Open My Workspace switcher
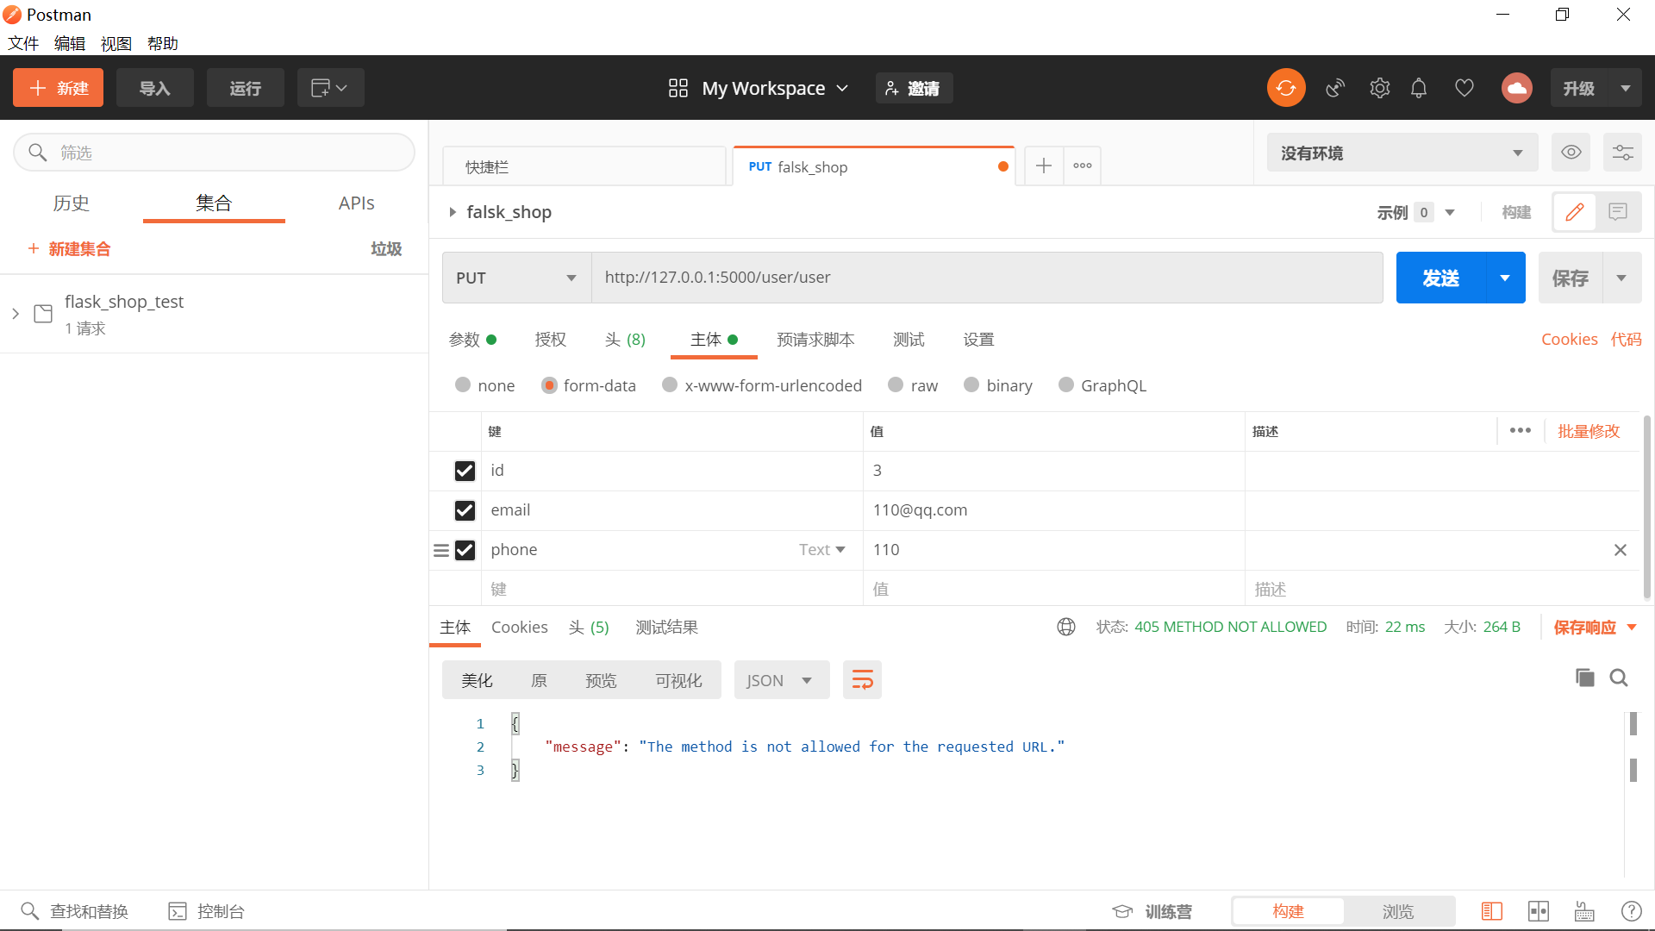 (x=759, y=88)
